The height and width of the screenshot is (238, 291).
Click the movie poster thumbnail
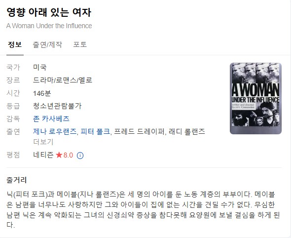pyautogui.click(x=256, y=98)
